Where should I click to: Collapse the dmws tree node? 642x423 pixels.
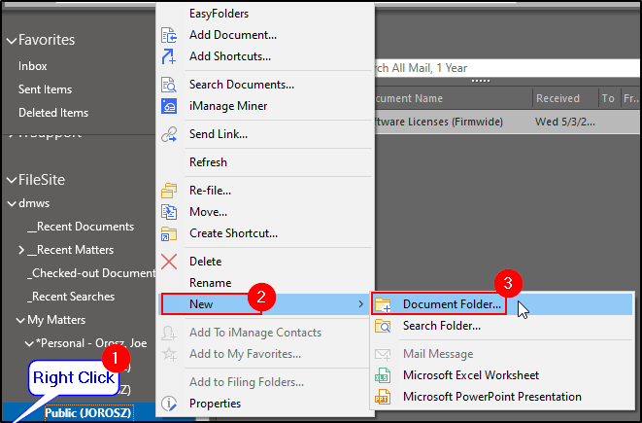pos(12,203)
